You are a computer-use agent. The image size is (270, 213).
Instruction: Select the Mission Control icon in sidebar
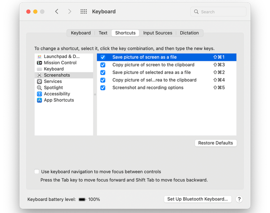click(x=40, y=63)
